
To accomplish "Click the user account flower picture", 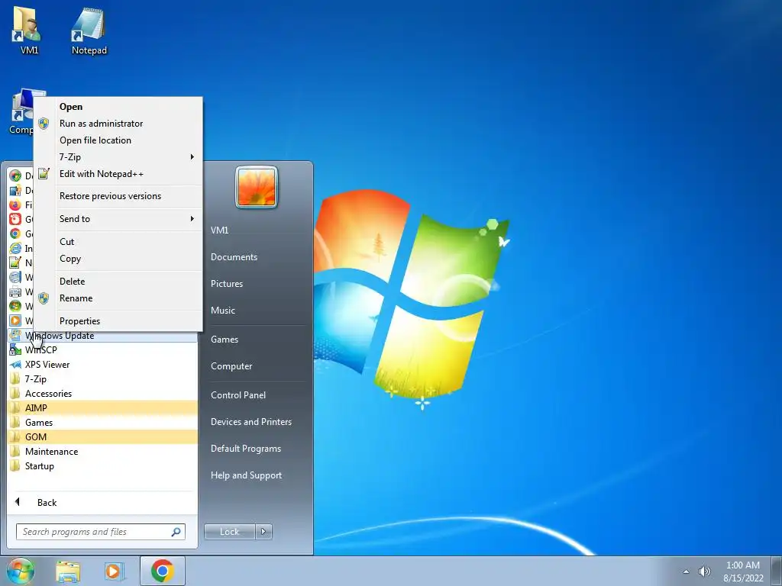I will click(x=257, y=187).
